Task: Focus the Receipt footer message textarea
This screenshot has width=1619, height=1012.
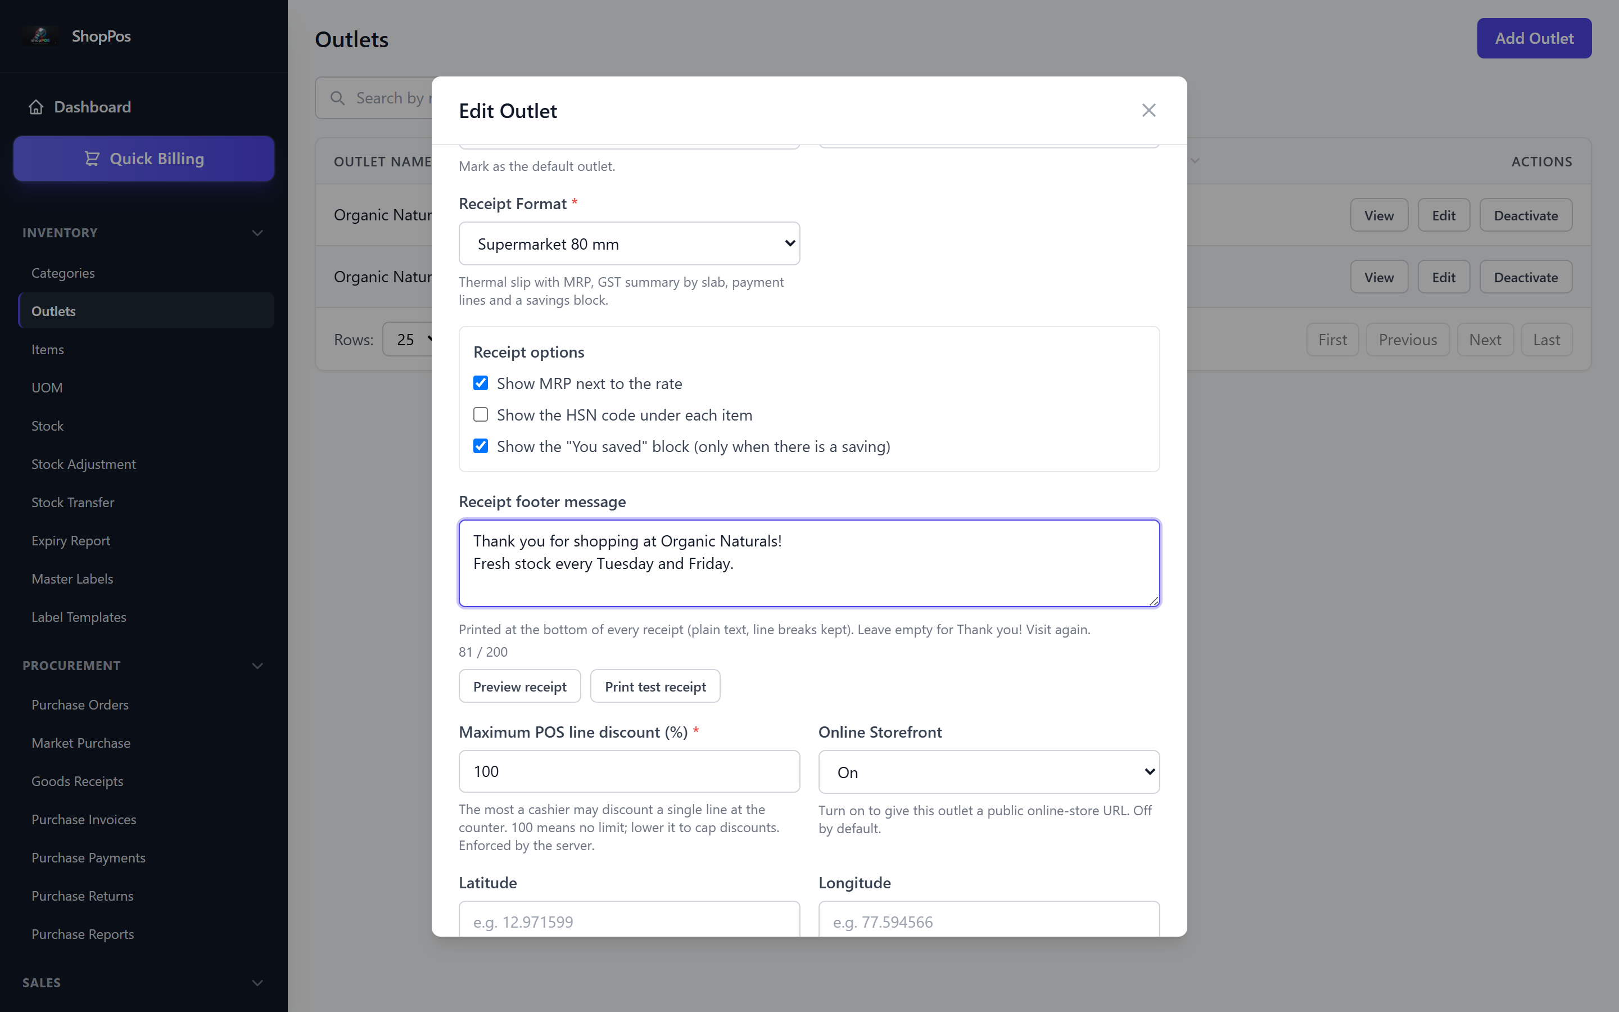Action: 809,563
